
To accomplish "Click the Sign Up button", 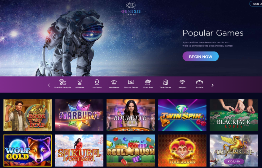I will (x=256, y=4).
